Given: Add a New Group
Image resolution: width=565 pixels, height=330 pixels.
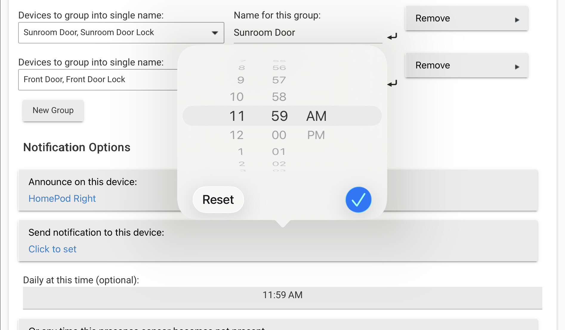Looking at the screenshot, I should [53, 110].
